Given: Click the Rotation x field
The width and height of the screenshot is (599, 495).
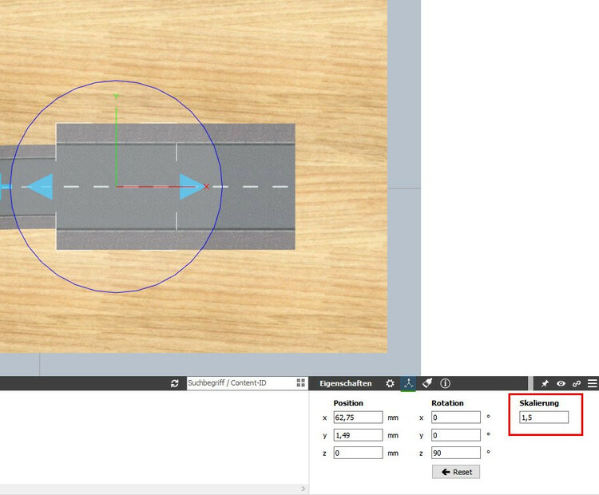Looking at the screenshot, I should [x=456, y=418].
